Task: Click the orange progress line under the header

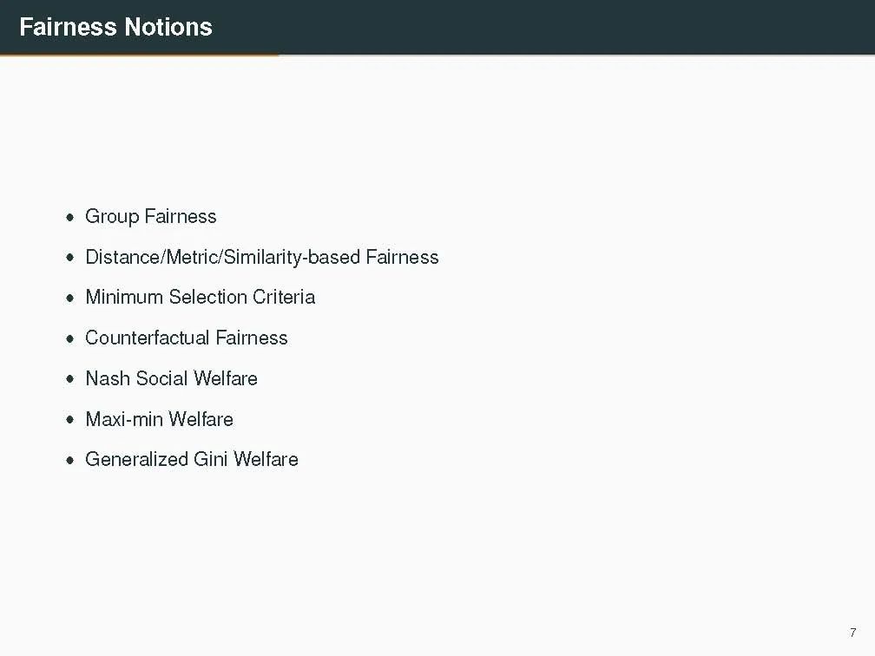Action: point(140,55)
